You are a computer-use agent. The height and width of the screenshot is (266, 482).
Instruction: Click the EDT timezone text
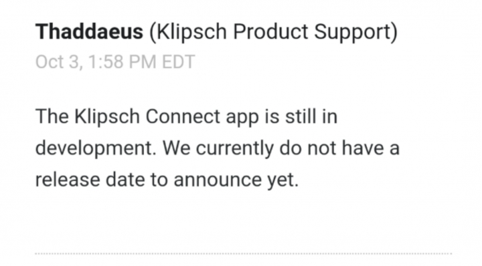[178, 61]
